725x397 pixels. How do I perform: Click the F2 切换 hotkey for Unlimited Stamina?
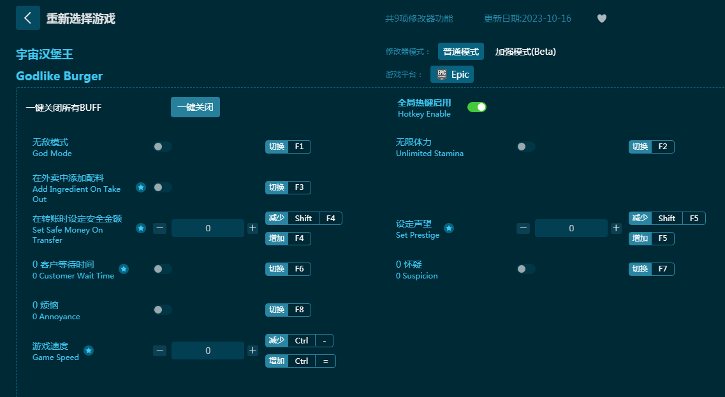click(x=652, y=147)
